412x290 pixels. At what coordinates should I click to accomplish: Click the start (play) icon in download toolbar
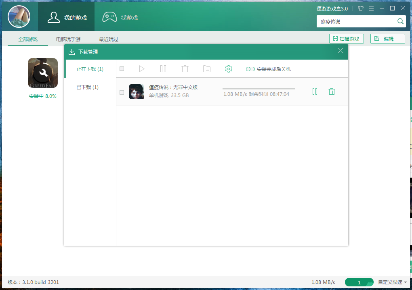click(142, 68)
